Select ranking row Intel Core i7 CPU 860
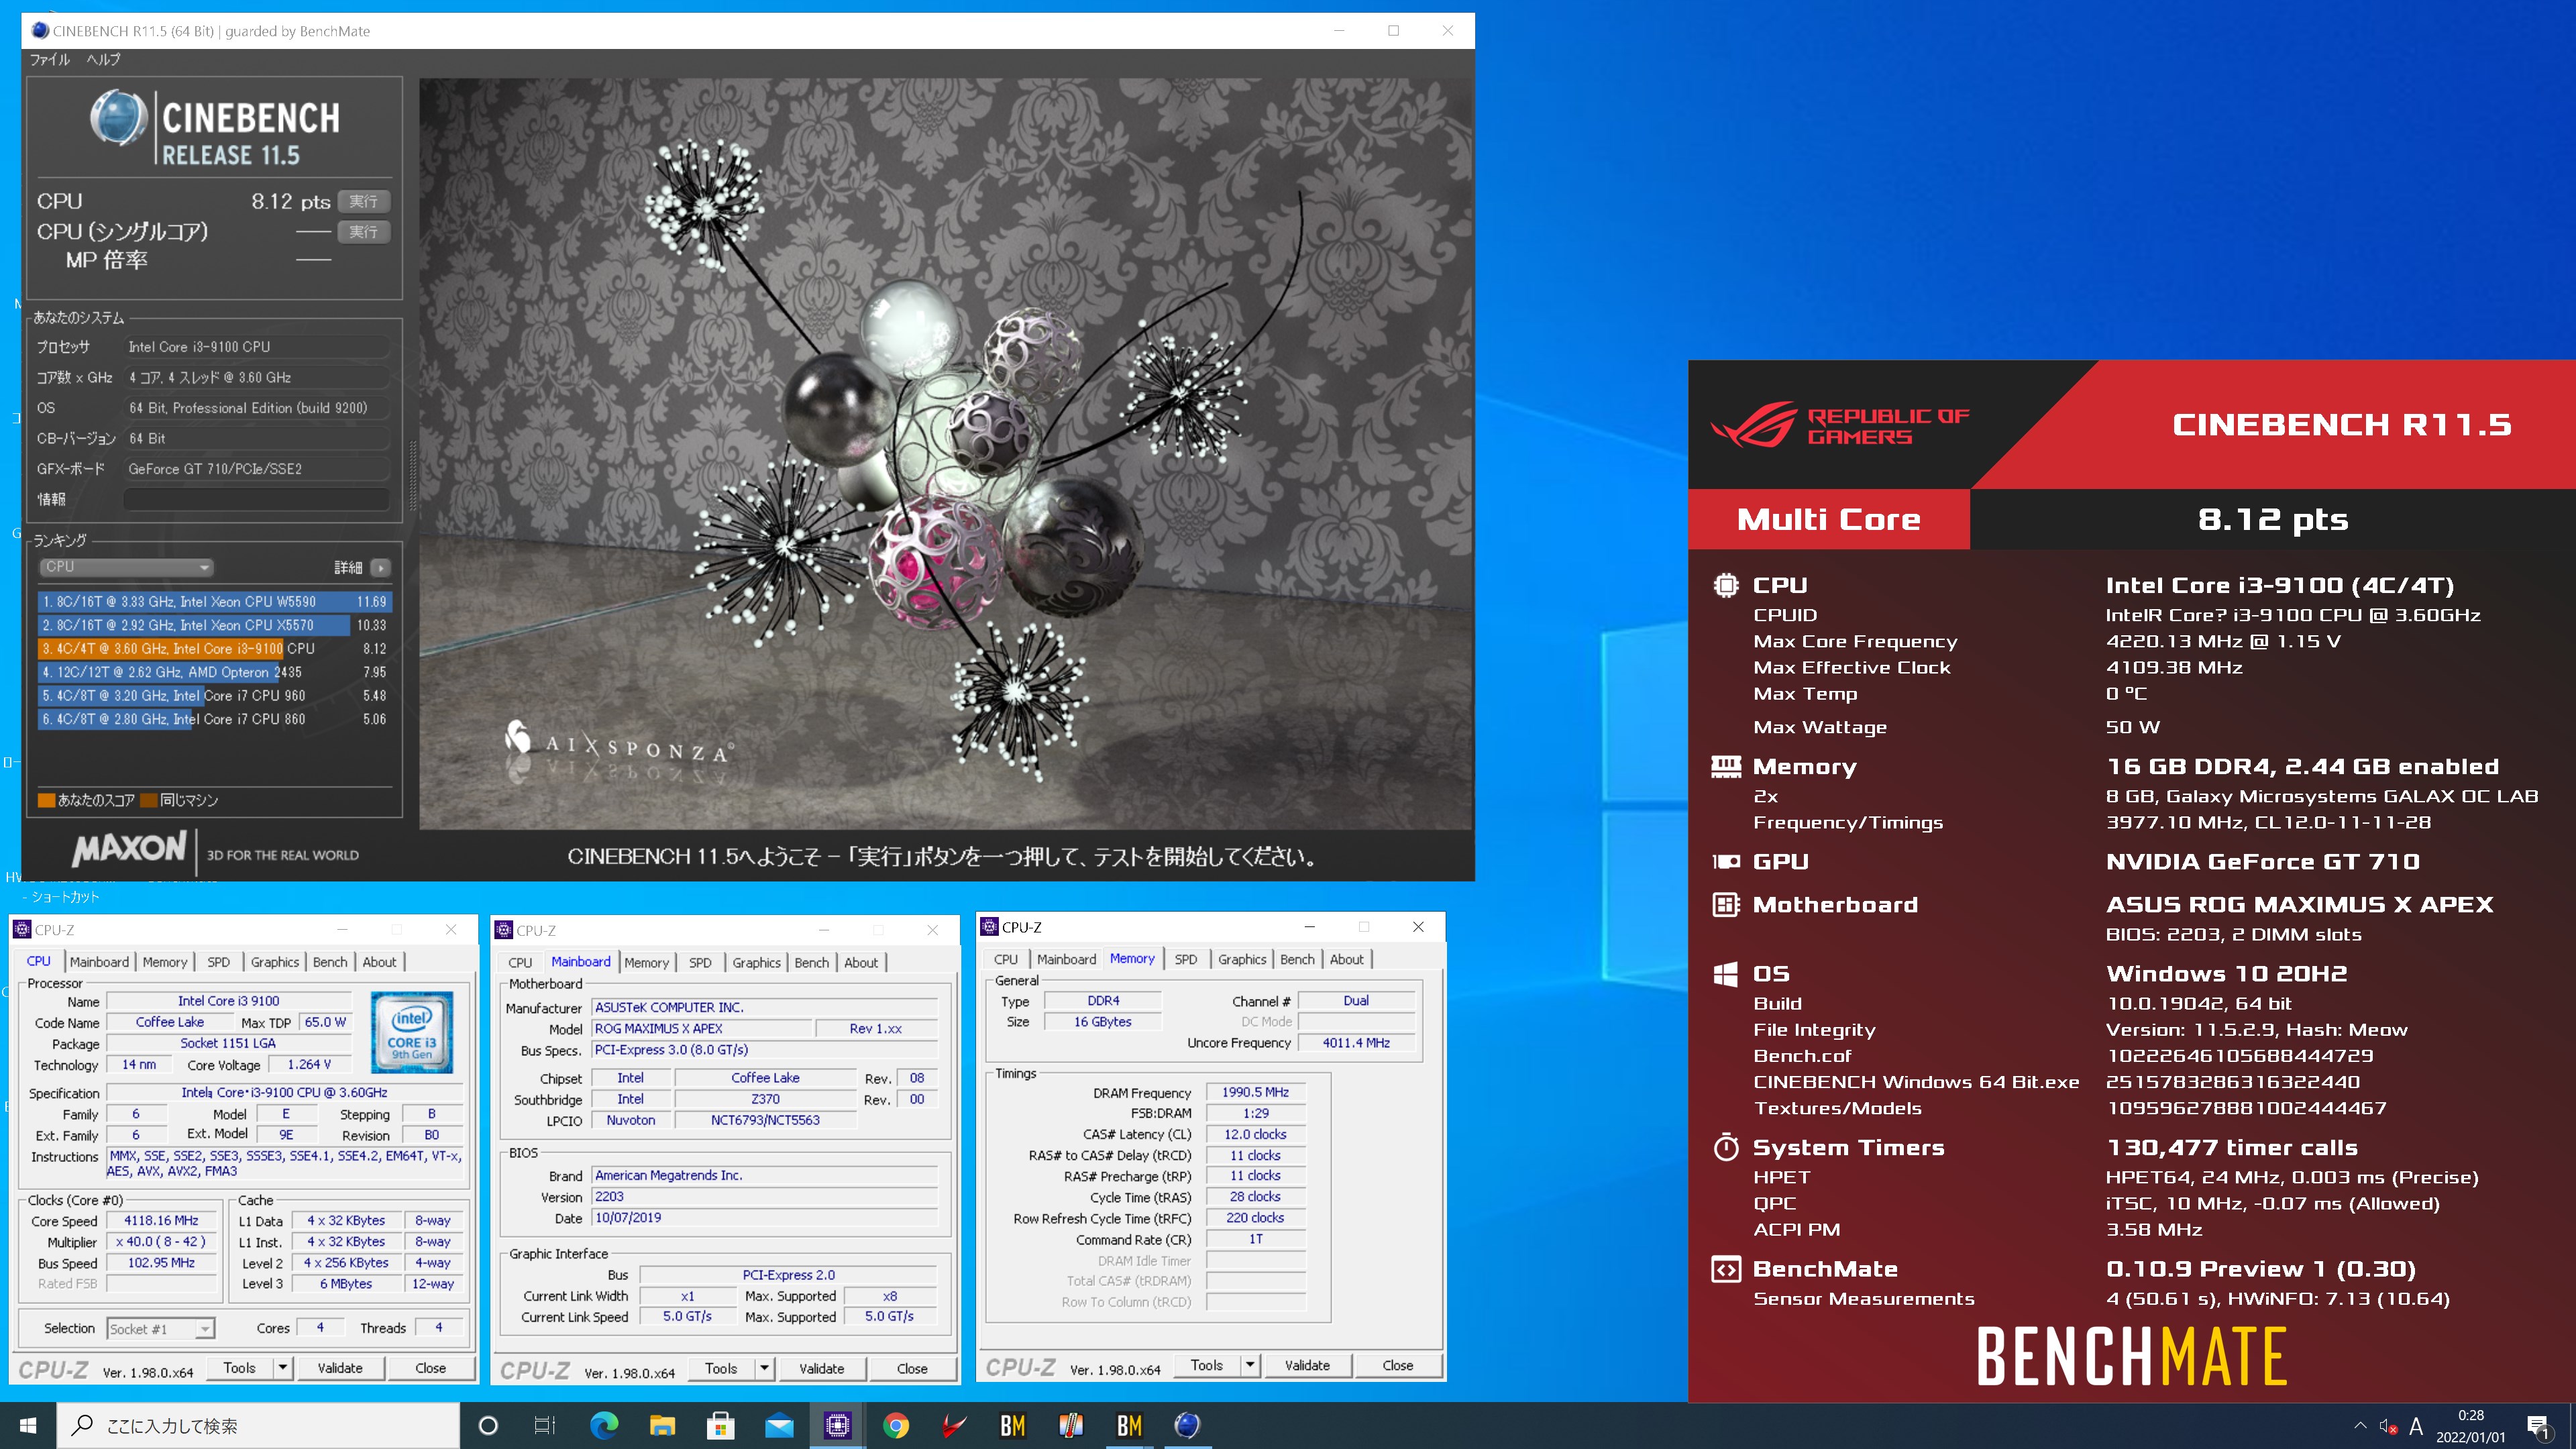The width and height of the screenshot is (2576, 1449). coord(214,719)
